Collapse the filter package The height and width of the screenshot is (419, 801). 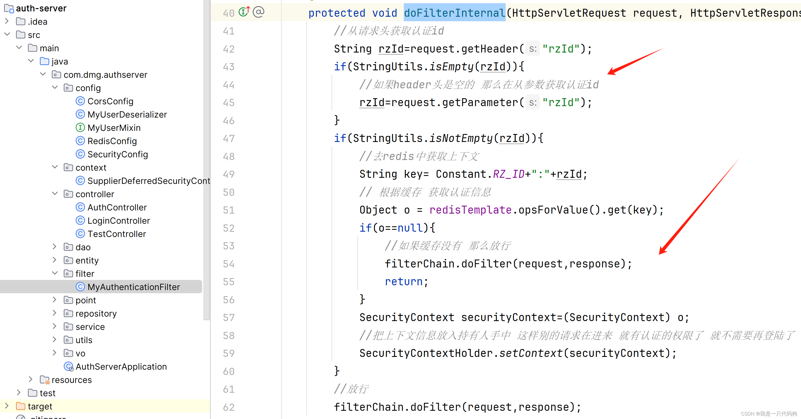[x=55, y=273]
